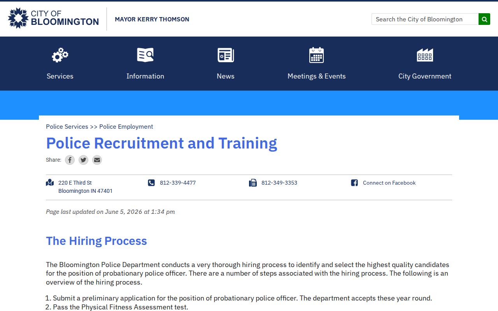Share page via Twitter icon
The height and width of the screenshot is (311, 498).
[x=83, y=160]
